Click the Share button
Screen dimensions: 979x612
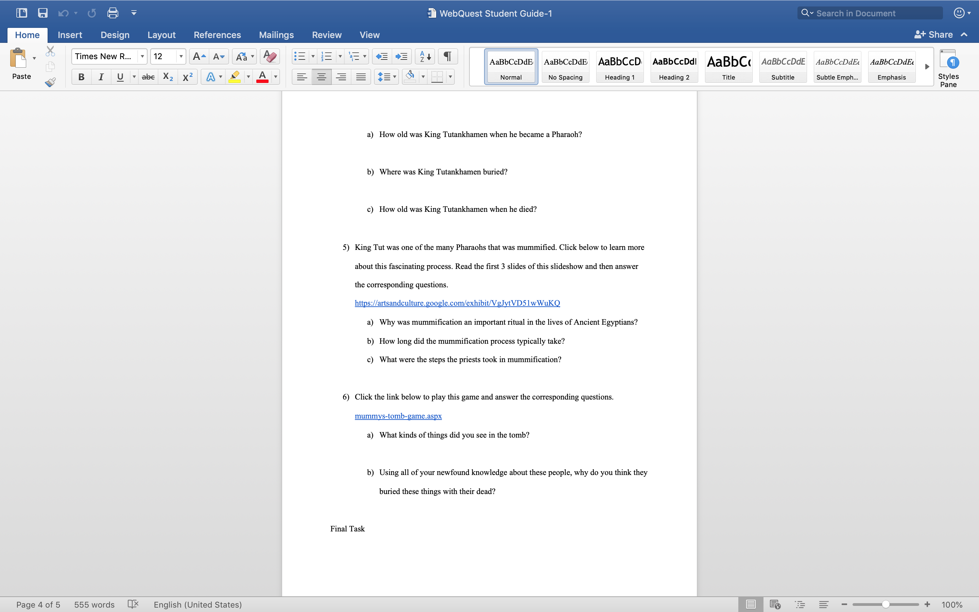click(x=934, y=35)
